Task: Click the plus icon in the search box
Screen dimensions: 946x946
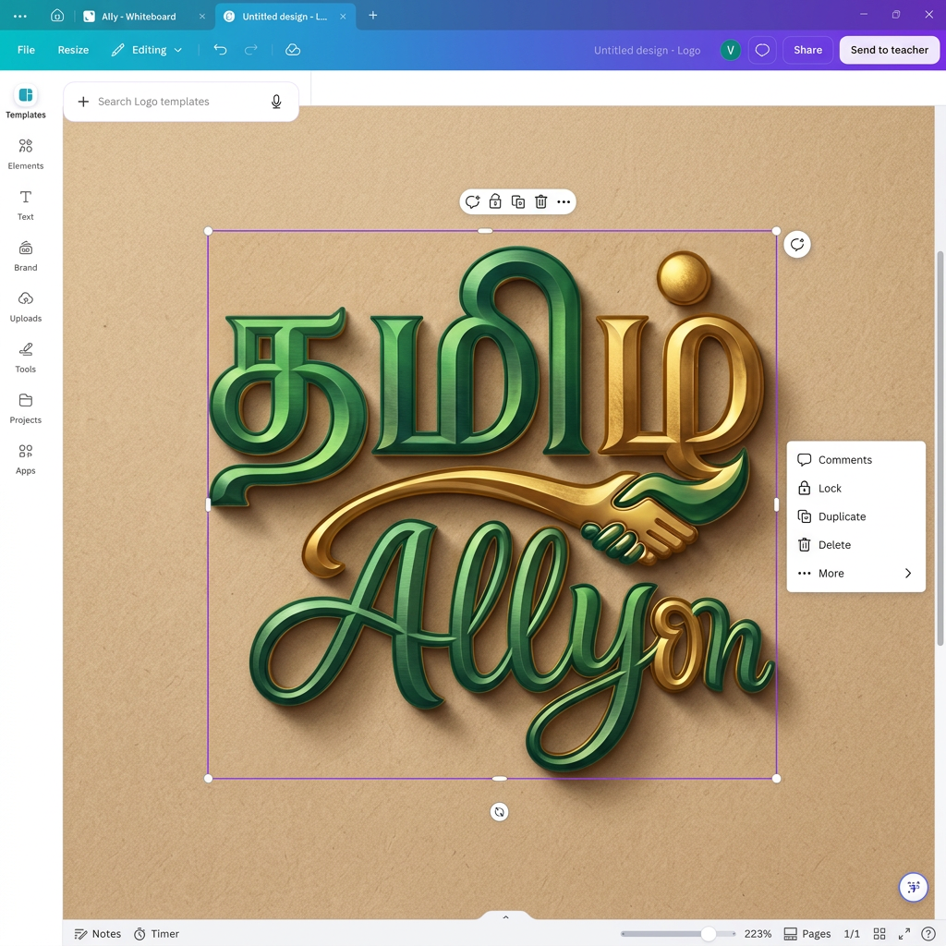Action: (x=83, y=102)
